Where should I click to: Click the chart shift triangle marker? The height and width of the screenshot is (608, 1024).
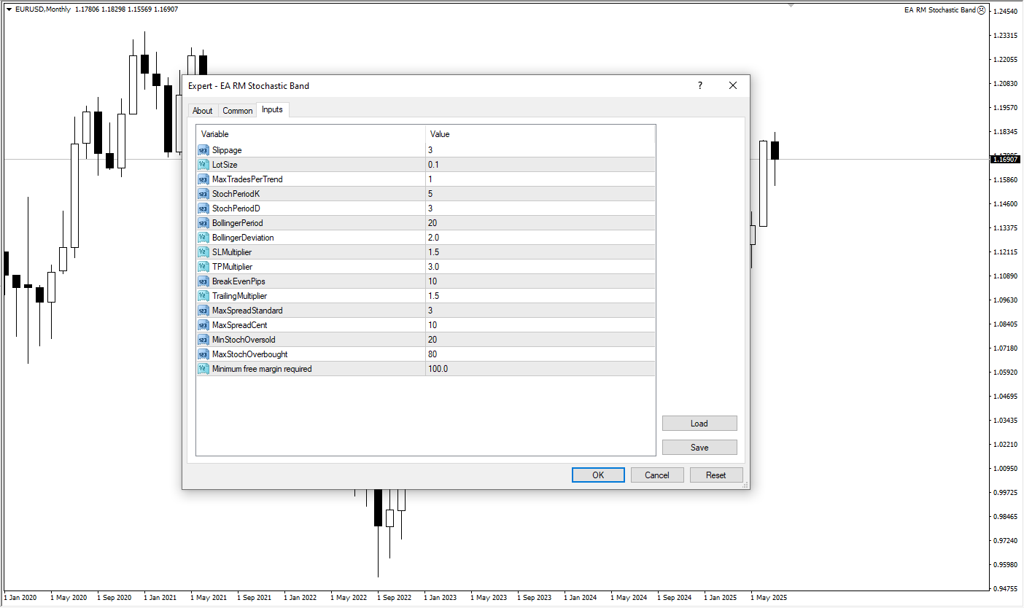(791, 6)
